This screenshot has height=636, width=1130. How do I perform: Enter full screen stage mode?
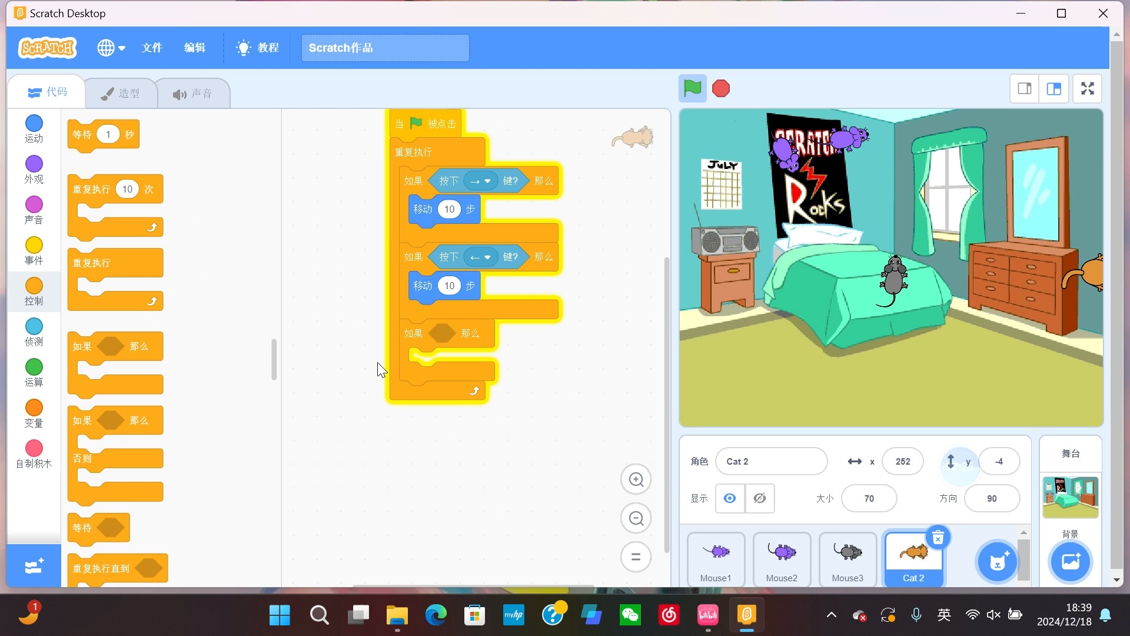click(1087, 89)
